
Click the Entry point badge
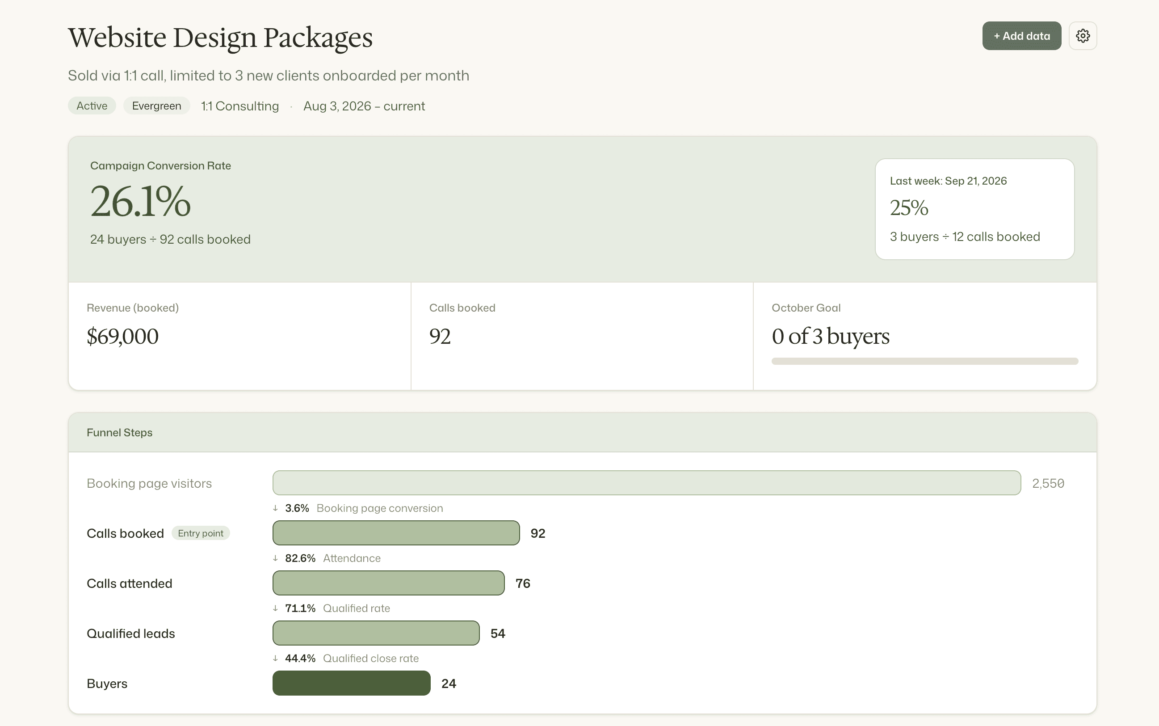pyautogui.click(x=201, y=533)
